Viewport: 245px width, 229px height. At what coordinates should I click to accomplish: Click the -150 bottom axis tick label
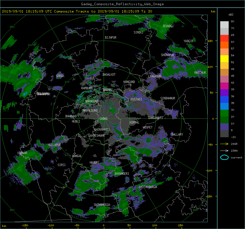[25, 225]
